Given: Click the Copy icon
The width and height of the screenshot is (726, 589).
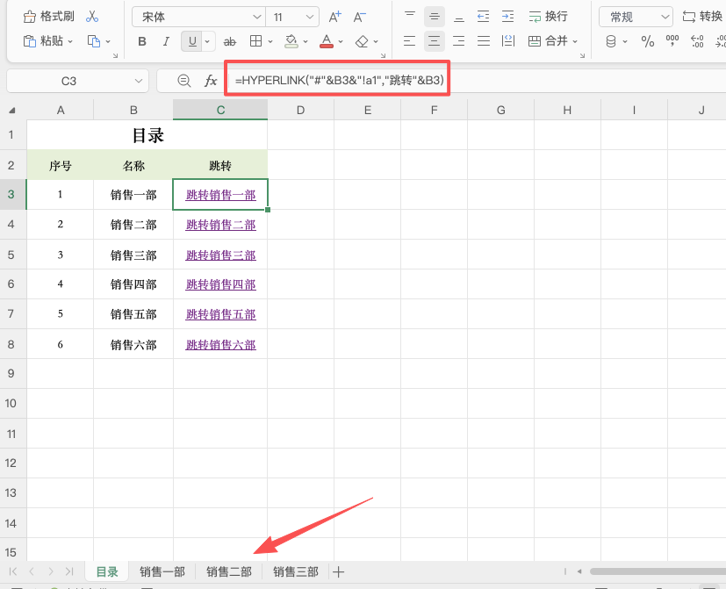Looking at the screenshot, I should (94, 41).
